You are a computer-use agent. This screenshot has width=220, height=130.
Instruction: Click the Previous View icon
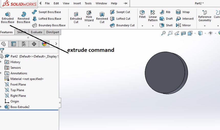(x=177, y=33)
